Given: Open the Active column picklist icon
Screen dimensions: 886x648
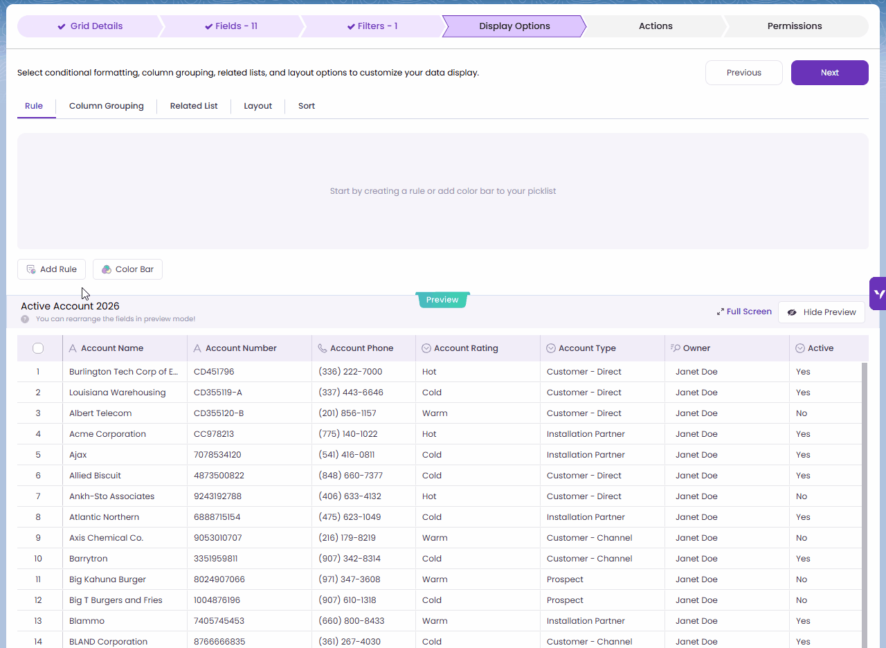Looking at the screenshot, I should coord(800,348).
